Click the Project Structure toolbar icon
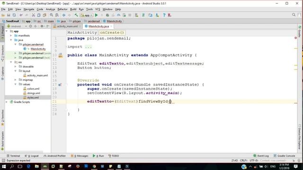Screen dimensions: 303x170 coord(151,15)
